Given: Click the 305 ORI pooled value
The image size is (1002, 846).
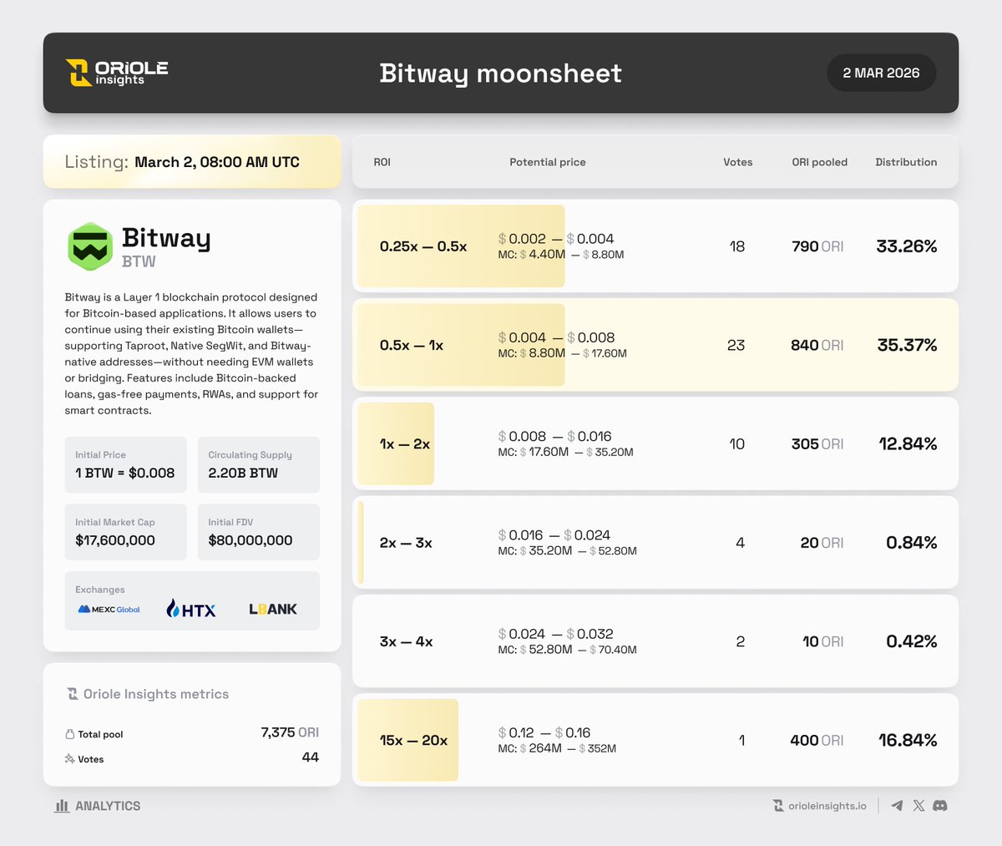Looking at the screenshot, I should 817,443.
